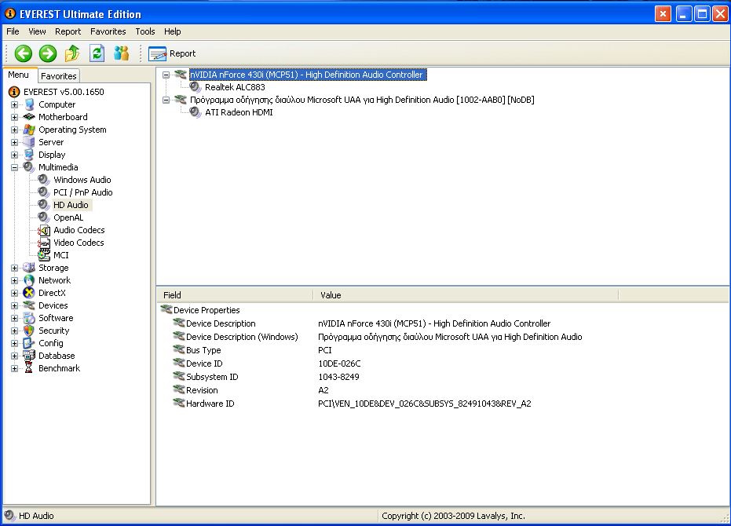Image resolution: width=731 pixels, height=526 pixels.
Task: Select the Software icon
Action: (29, 318)
